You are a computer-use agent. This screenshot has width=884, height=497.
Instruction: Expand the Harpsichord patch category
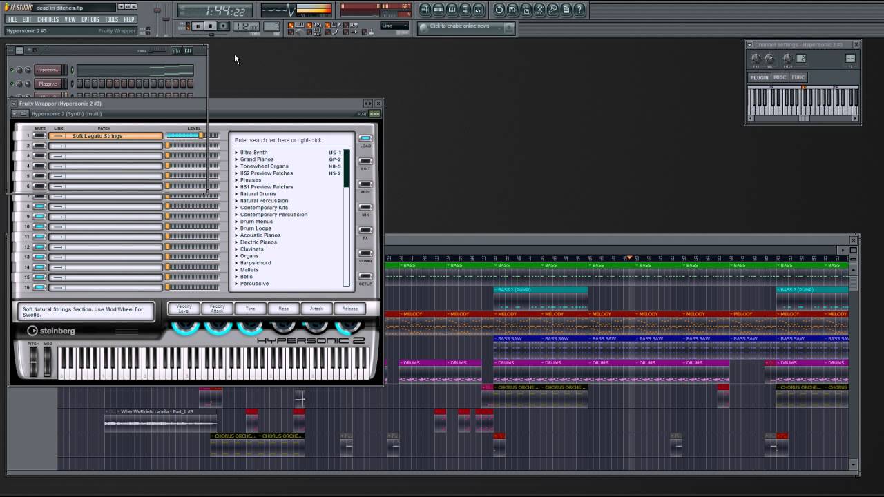[x=236, y=263]
